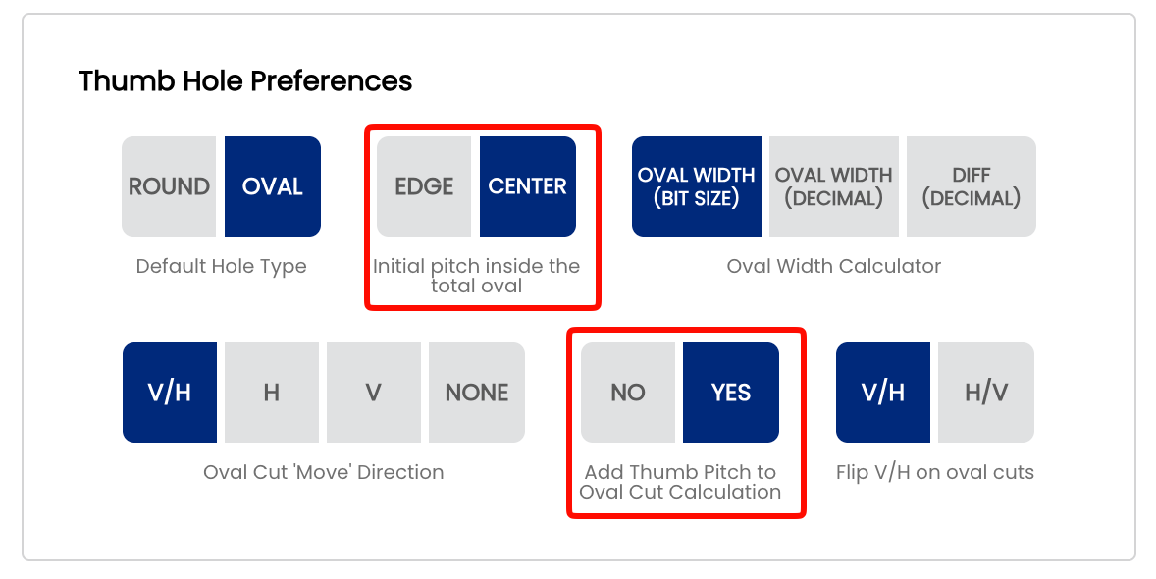Viewport: 1156px width, 579px height.
Task: Choose the V option for Oval Cut Move Direction
Action: [x=374, y=393]
